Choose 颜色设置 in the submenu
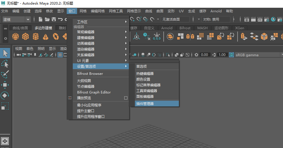Image resolution: width=283 pixels, height=148 pixels. [x=157, y=79]
